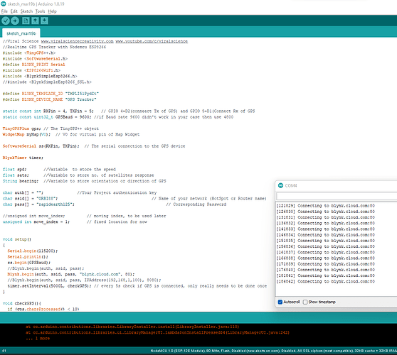Click the LibraryManagerUI.java:242 error line
This screenshot has height=355, width=397.
tap(157, 332)
